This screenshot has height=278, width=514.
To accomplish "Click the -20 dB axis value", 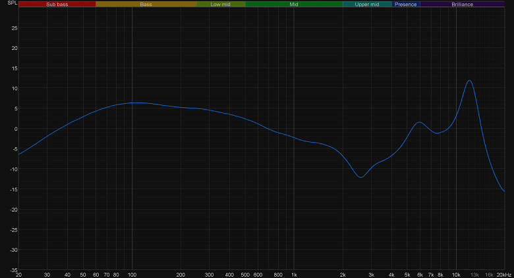I will (14, 210).
